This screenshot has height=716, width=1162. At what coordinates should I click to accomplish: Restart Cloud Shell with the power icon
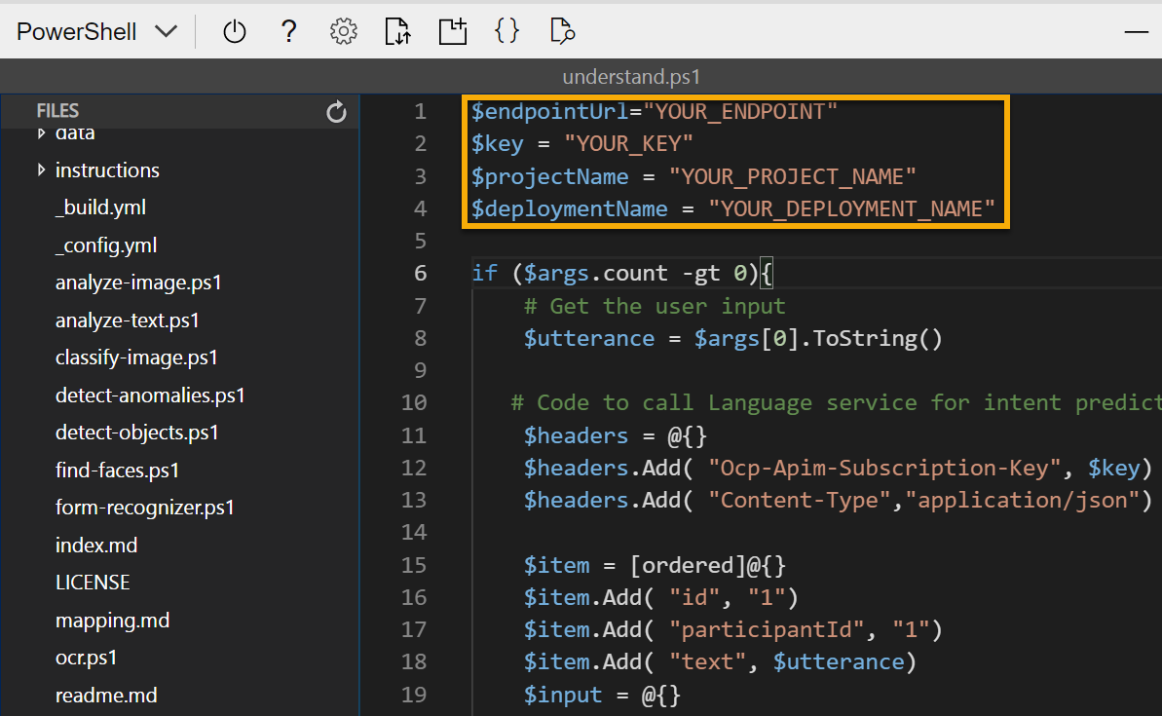(x=234, y=30)
